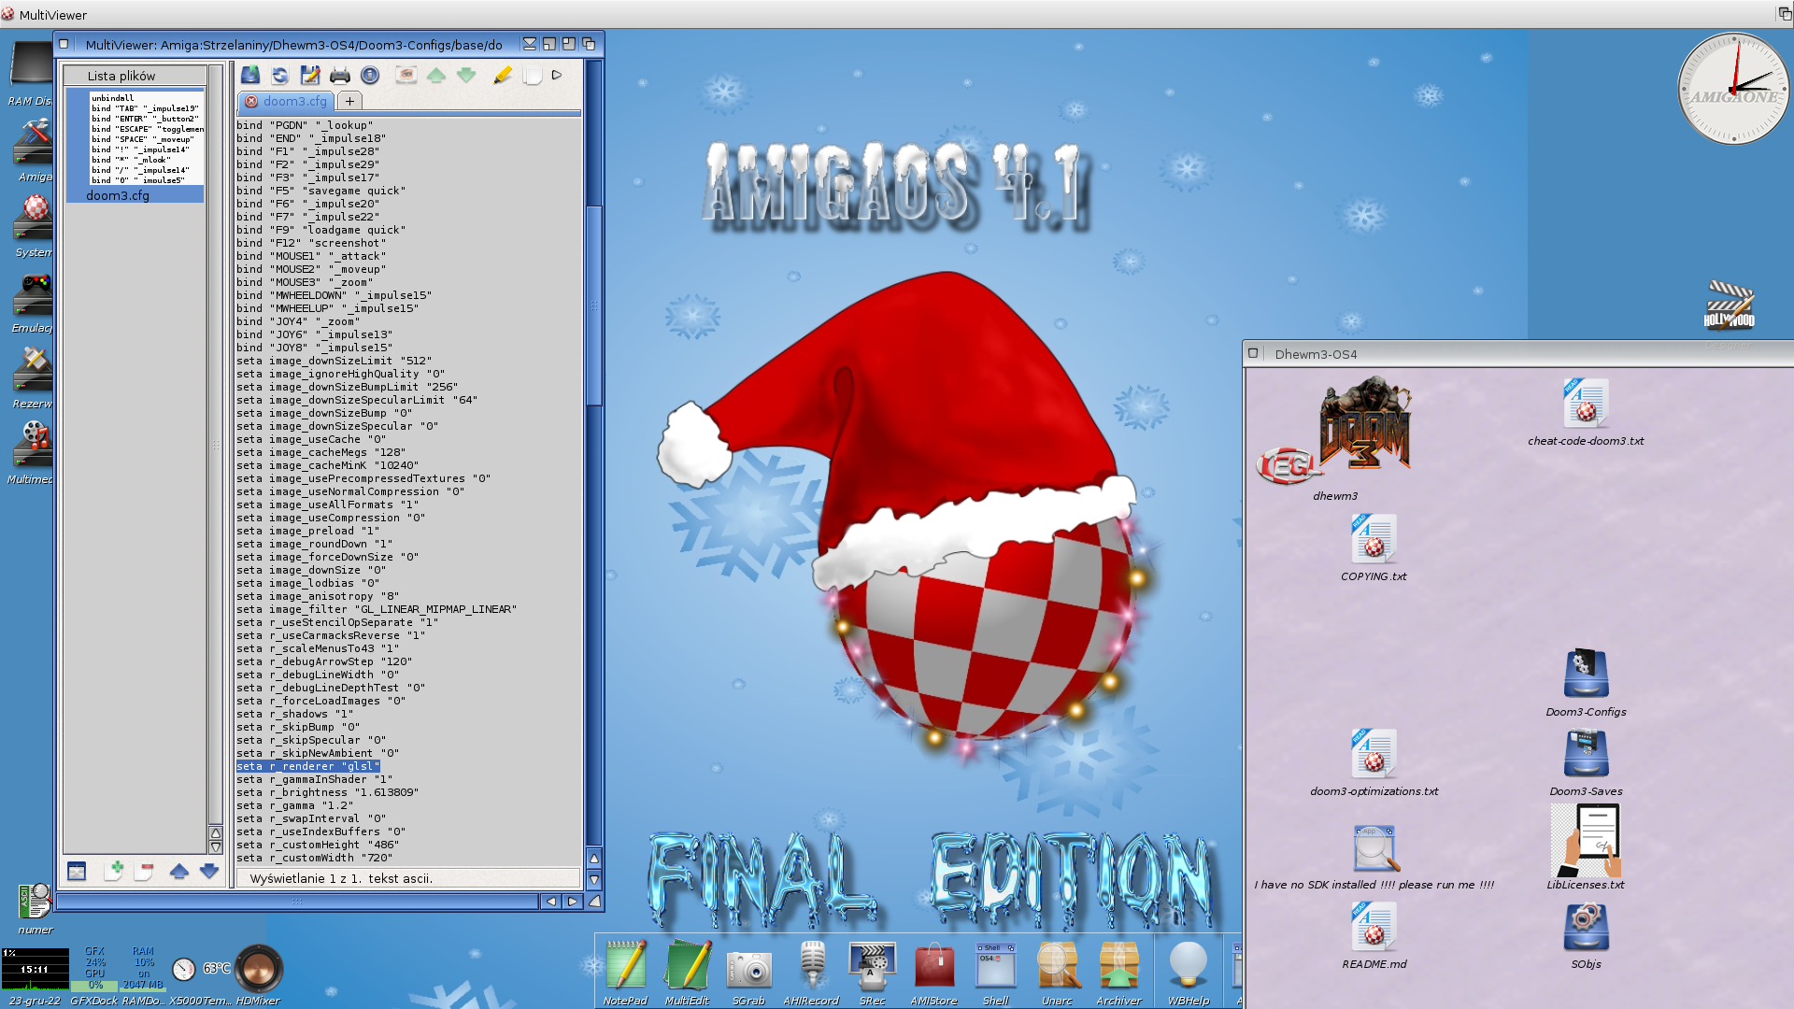1794x1009 pixels.
Task: Click line bind "F12" "screenshot"
Action: tap(311, 243)
